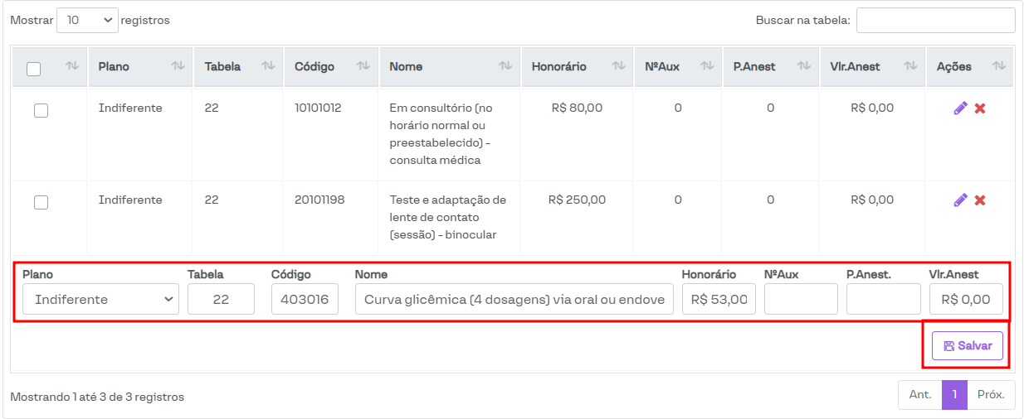Toggle the select-all checkbox in header
The width and height of the screenshot is (1024, 419).
coord(34,69)
